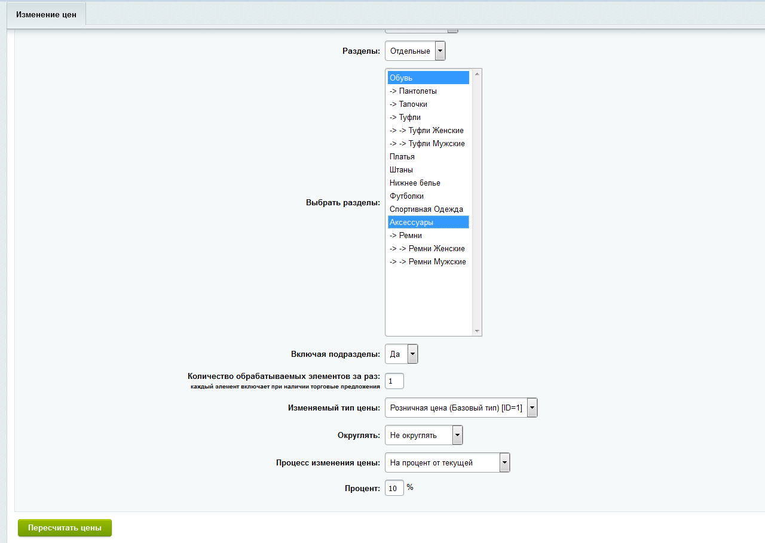Image resolution: width=765 pixels, height=543 pixels.
Task: Choose Туфли Мужские in the list
Action: click(x=427, y=144)
